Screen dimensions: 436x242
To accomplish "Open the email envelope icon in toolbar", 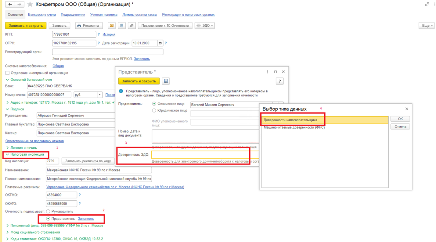I will coord(112,26).
